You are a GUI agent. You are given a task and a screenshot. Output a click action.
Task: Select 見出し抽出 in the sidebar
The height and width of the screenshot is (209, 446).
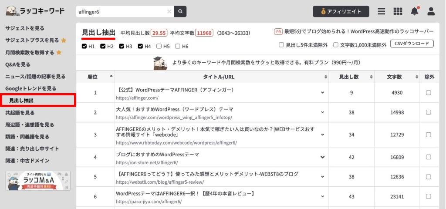point(38,101)
